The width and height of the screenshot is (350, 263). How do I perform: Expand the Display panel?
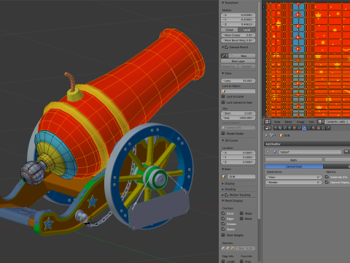tap(222, 183)
